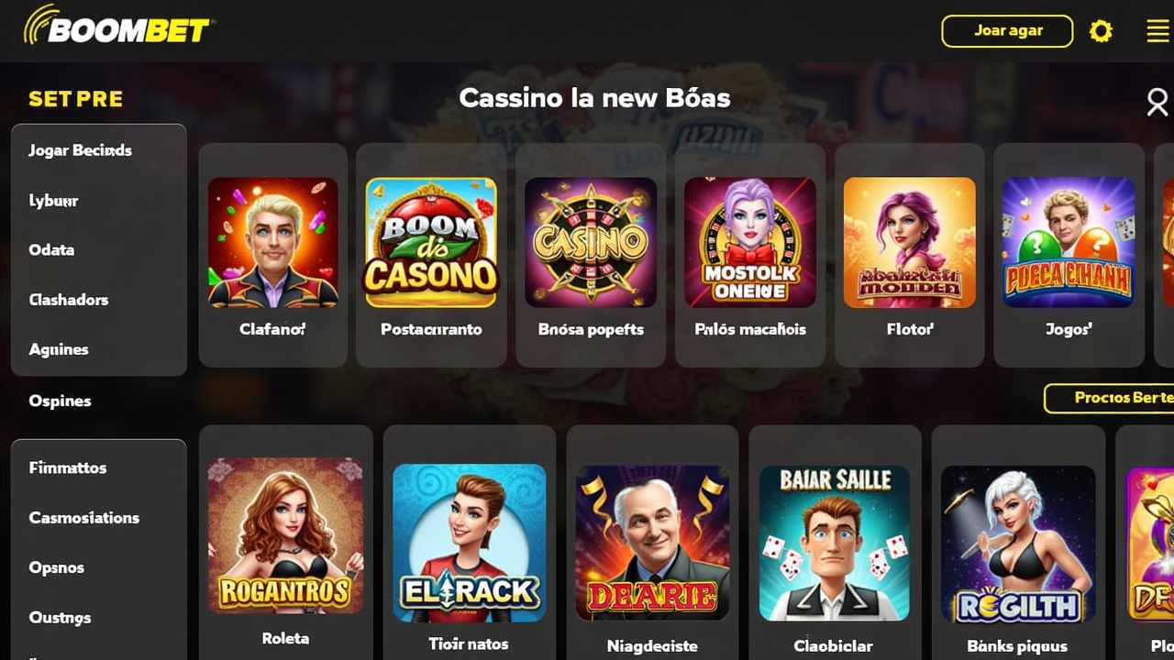
Task: Click the search magnifier icon
Action: pyautogui.click(x=1157, y=102)
